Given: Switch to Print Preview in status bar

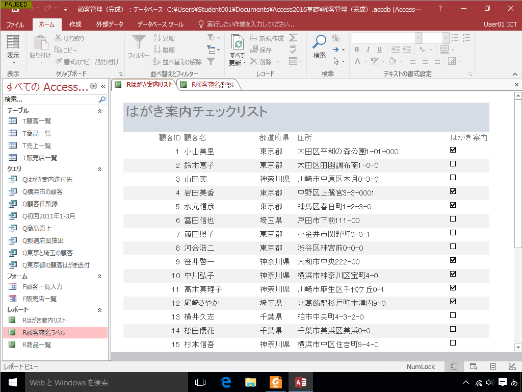Looking at the screenshot, I should [x=473, y=366].
